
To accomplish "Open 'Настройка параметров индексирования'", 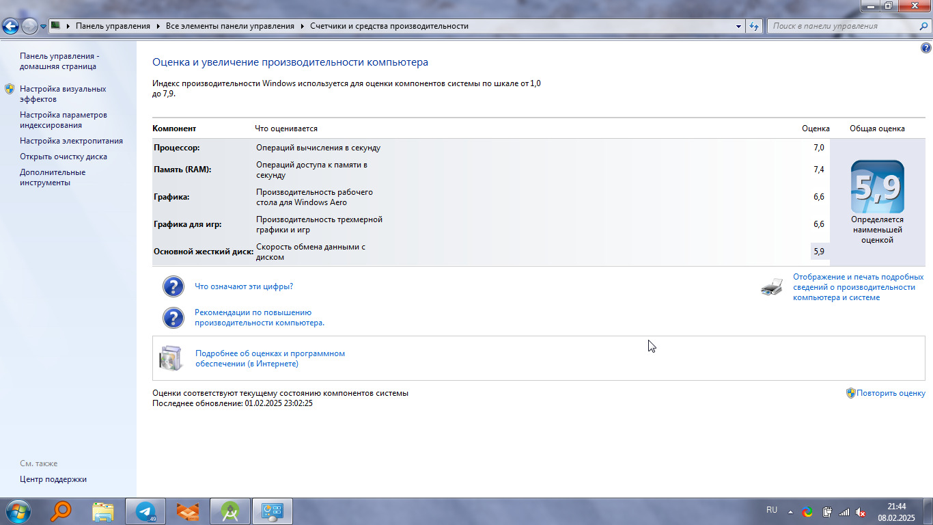I will tap(64, 120).
